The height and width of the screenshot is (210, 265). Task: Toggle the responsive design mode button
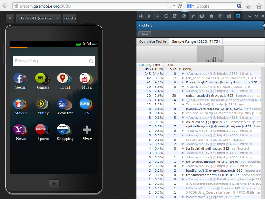pos(238,16)
